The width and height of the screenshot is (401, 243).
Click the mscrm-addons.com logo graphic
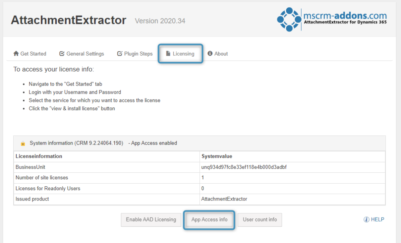(289, 19)
